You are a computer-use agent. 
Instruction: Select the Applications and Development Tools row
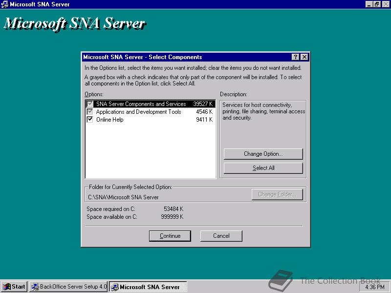(150, 112)
